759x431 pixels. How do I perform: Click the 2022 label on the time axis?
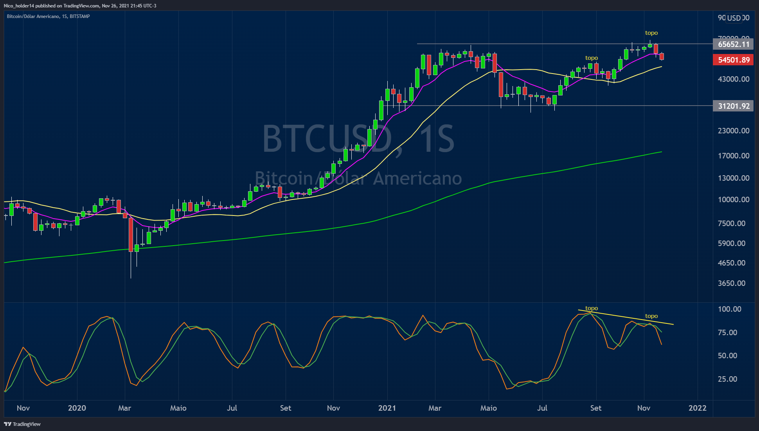(698, 408)
